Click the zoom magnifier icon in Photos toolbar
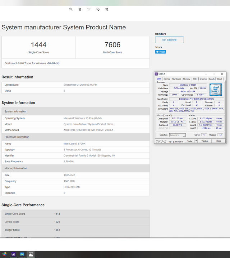Image resolution: width=230 pixels, height=258 pixels. click(71, 9)
